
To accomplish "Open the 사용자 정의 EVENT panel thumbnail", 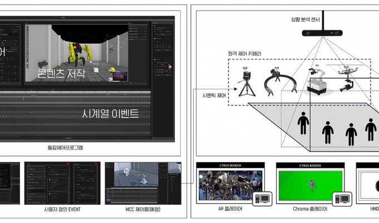I will (62, 183).
